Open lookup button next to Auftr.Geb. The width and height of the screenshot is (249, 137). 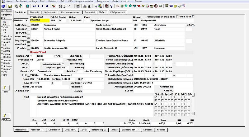point(29,26)
